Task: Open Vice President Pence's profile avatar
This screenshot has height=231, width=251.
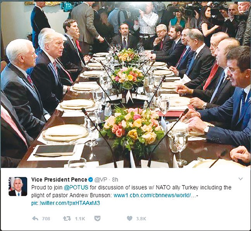Action: [x=18, y=187]
